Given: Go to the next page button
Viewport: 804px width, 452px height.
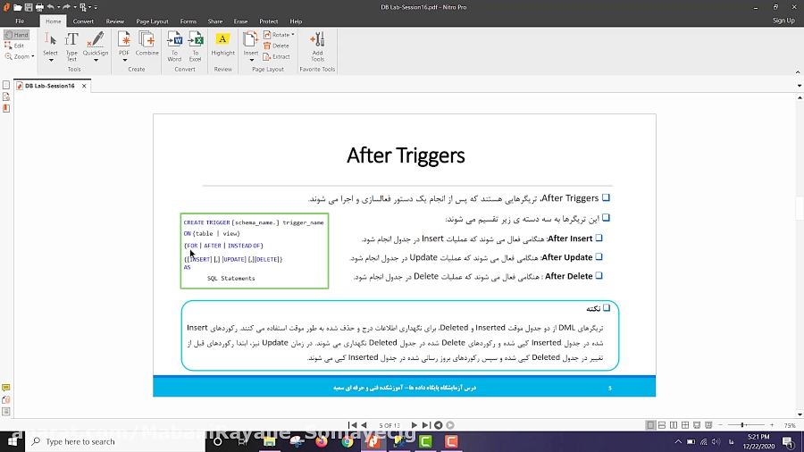Looking at the screenshot, I should [x=412, y=425].
